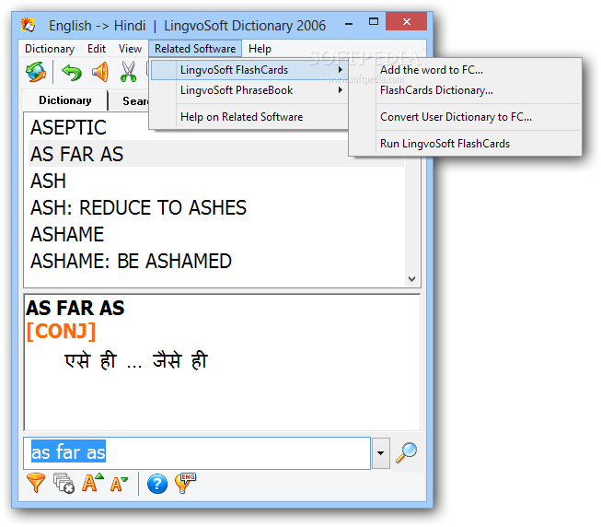Viewport: 601px width, 527px height.
Task: Switch to the Dictionary tab
Action: click(x=65, y=100)
